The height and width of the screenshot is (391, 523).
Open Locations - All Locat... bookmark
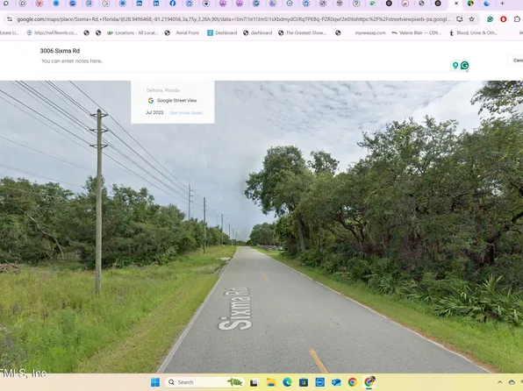tap(133, 32)
